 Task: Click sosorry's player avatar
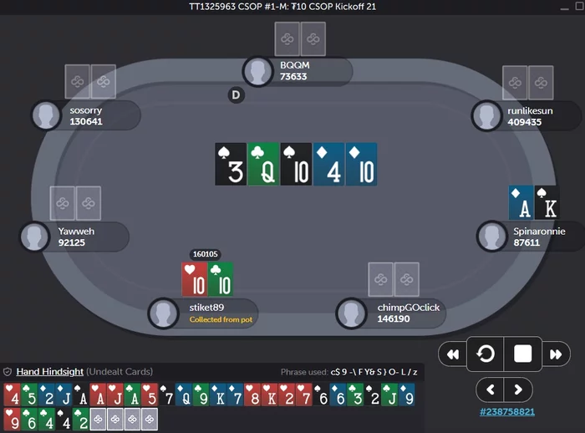coord(46,115)
